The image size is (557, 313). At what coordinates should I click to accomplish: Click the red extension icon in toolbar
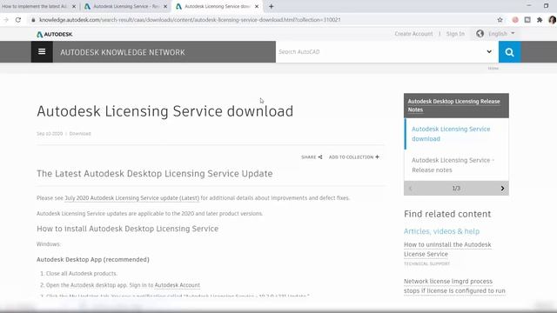point(515,20)
